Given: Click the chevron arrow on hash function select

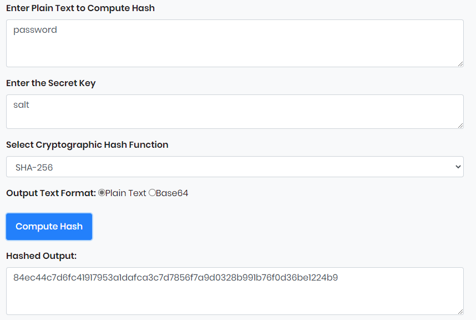Looking at the screenshot, I should tap(458, 167).
